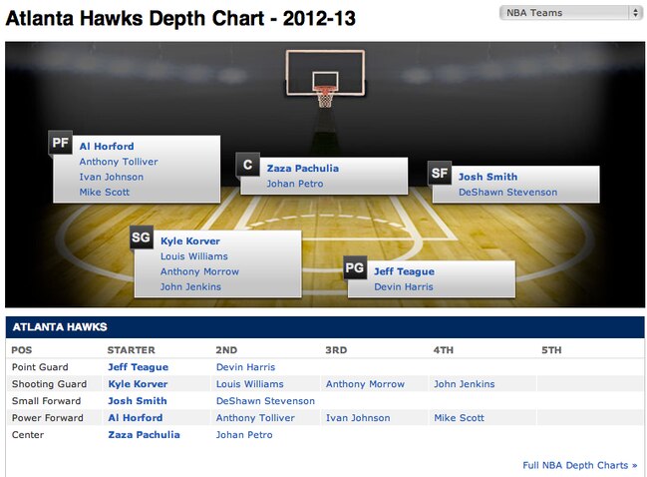Viewport: 647px width, 477px height.
Task: Click Anthony Morrow in the table's 3rd column
Action: click(365, 383)
